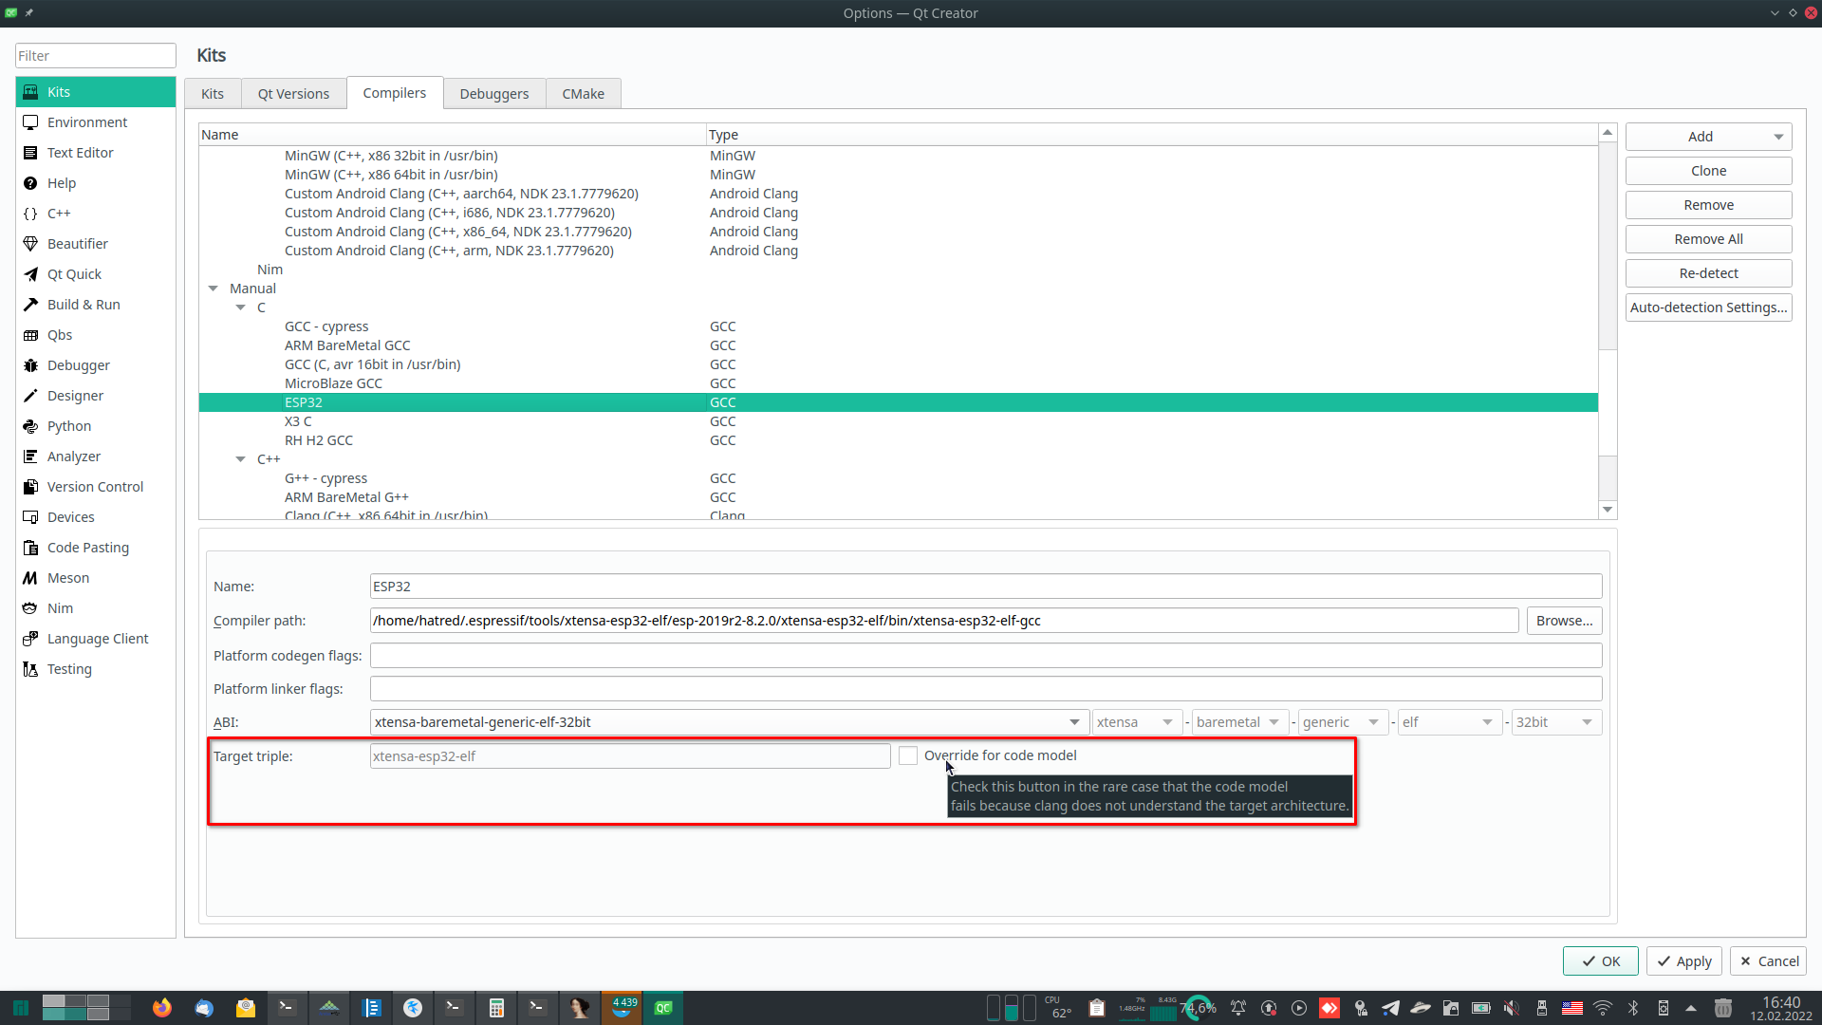Click the Remove button
This screenshot has width=1822, height=1025.
pos(1708,205)
